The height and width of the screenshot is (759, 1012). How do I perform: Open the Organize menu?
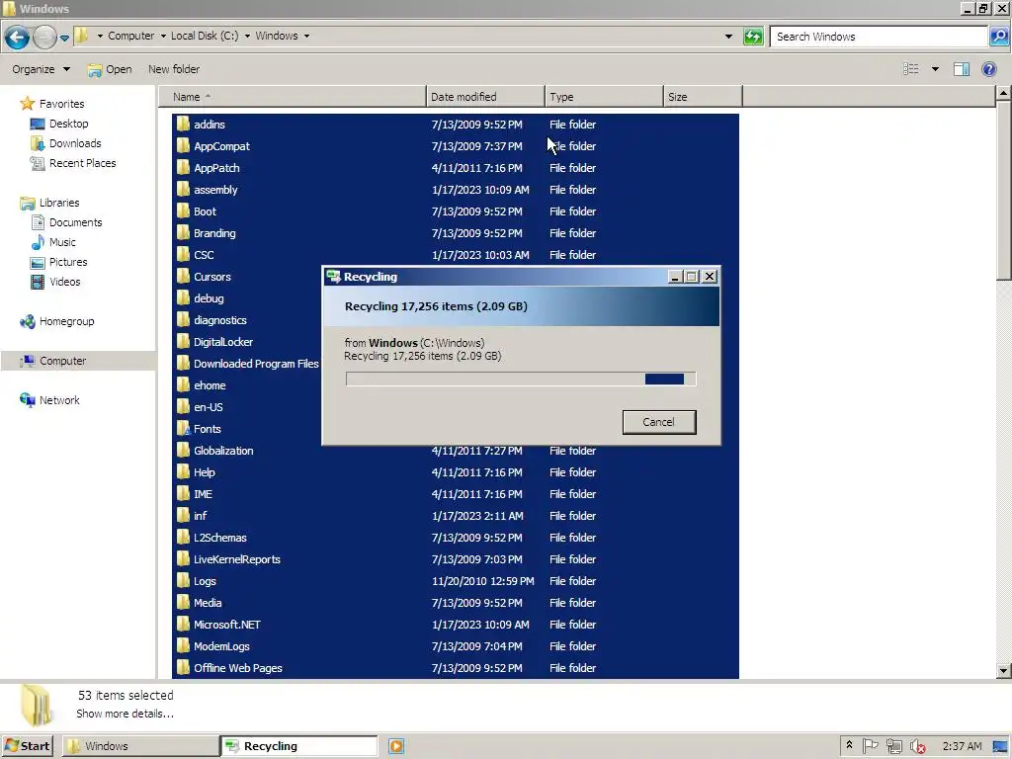pyautogui.click(x=41, y=69)
